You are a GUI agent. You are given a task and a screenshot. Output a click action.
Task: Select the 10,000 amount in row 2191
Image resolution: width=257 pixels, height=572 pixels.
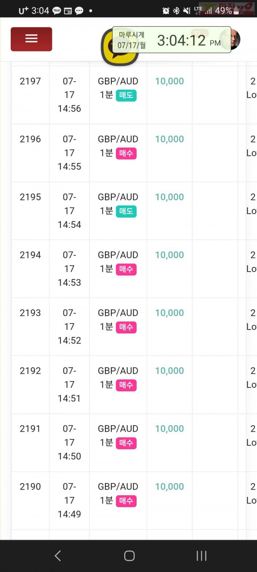click(x=170, y=429)
